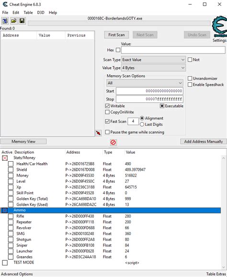Select the Alignment radio button
This screenshot has height=277, width=227.
tap(142, 118)
